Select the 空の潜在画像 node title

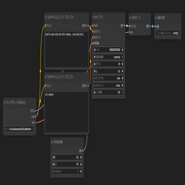click(58, 142)
